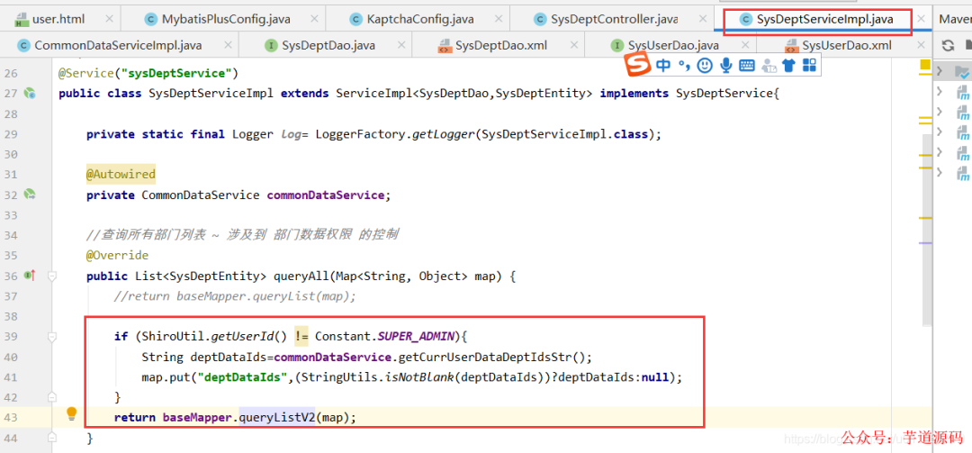Image resolution: width=972 pixels, height=453 pixels.
Task: Click the Sogou user account icon
Action: [769, 66]
